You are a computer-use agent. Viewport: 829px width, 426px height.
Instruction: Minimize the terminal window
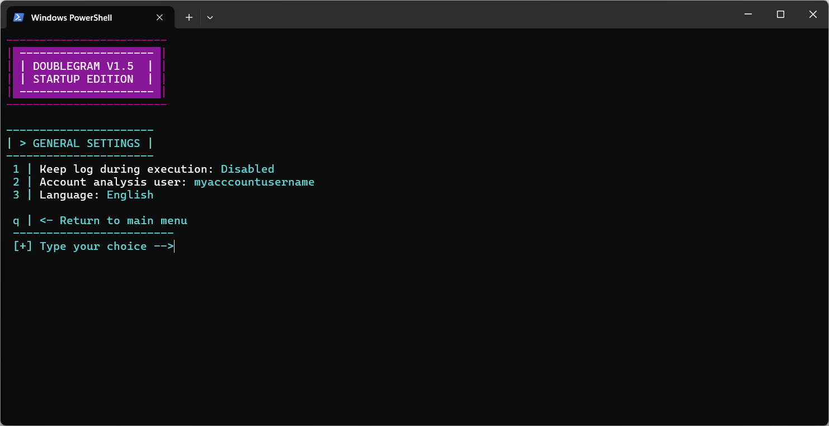(x=748, y=15)
